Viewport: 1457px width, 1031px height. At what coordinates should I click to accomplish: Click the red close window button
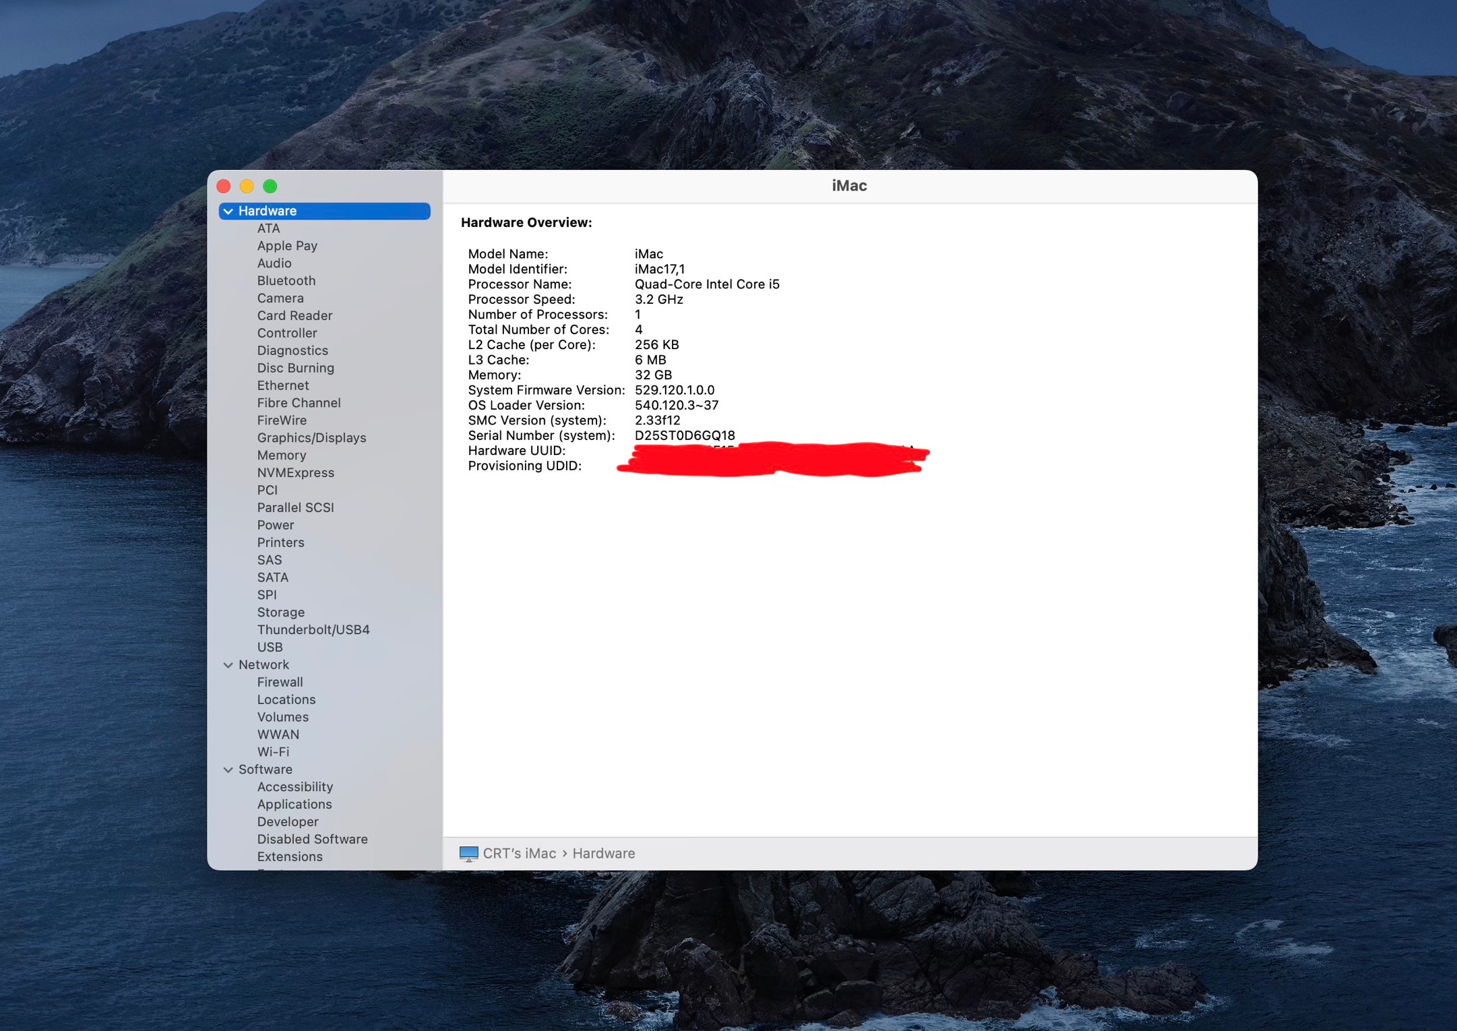224,187
